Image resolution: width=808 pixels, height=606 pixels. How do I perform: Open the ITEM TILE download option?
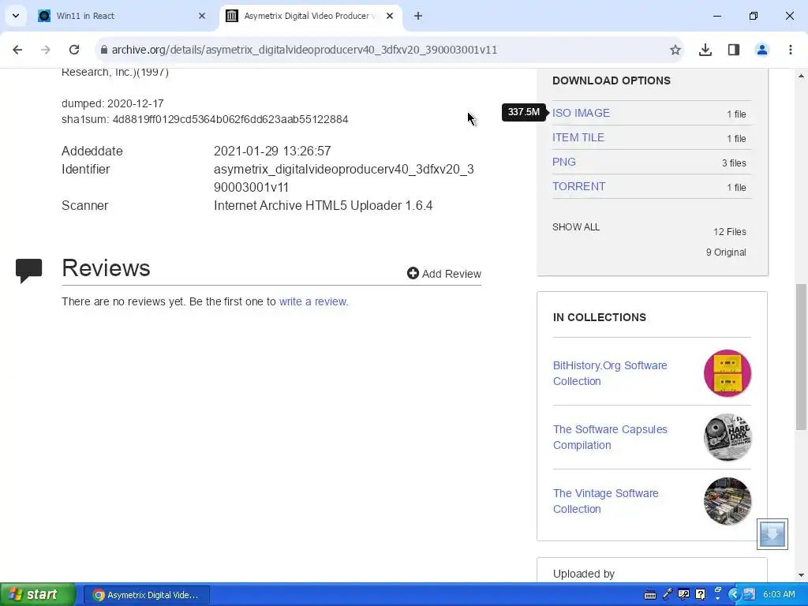tap(578, 137)
